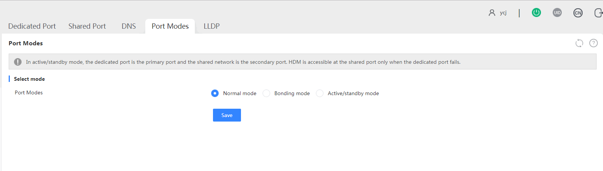This screenshot has height=171, width=603.
Task: Open the LLDP tab
Action: pyautogui.click(x=211, y=26)
